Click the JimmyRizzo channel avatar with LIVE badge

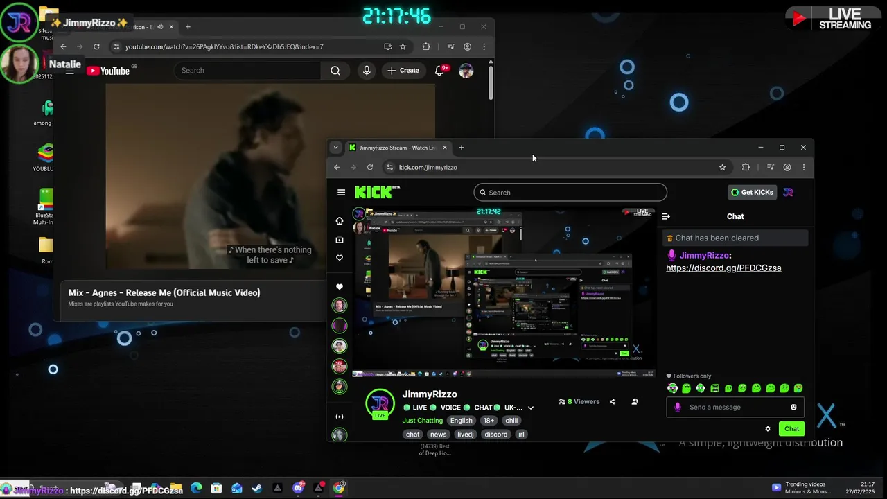380,405
